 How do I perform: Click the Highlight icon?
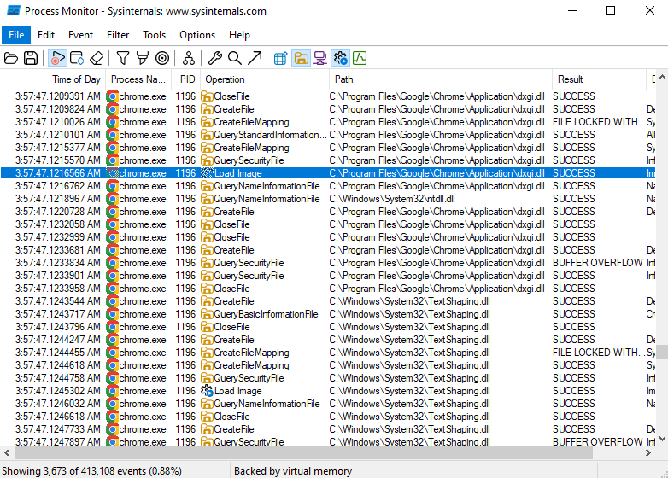(x=143, y=58)
